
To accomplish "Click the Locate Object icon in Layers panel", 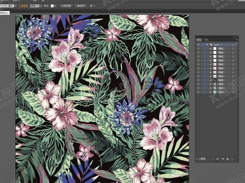I will click(x=213, y=159).
